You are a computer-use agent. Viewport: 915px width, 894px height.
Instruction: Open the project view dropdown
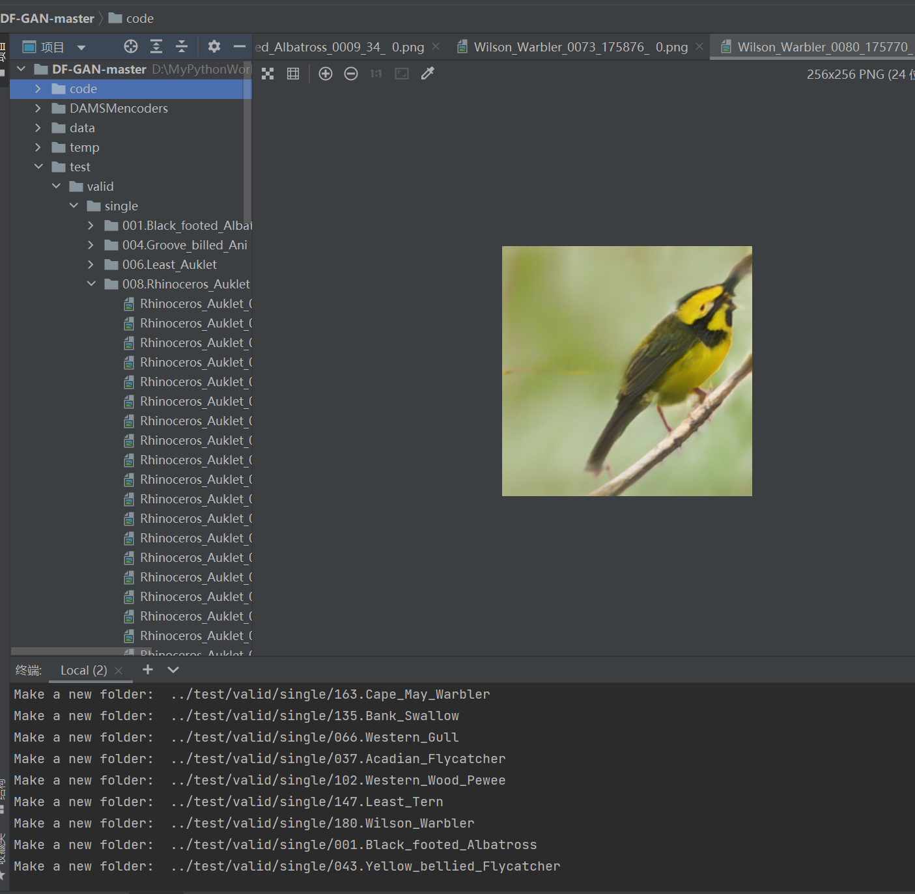point(81,48)
